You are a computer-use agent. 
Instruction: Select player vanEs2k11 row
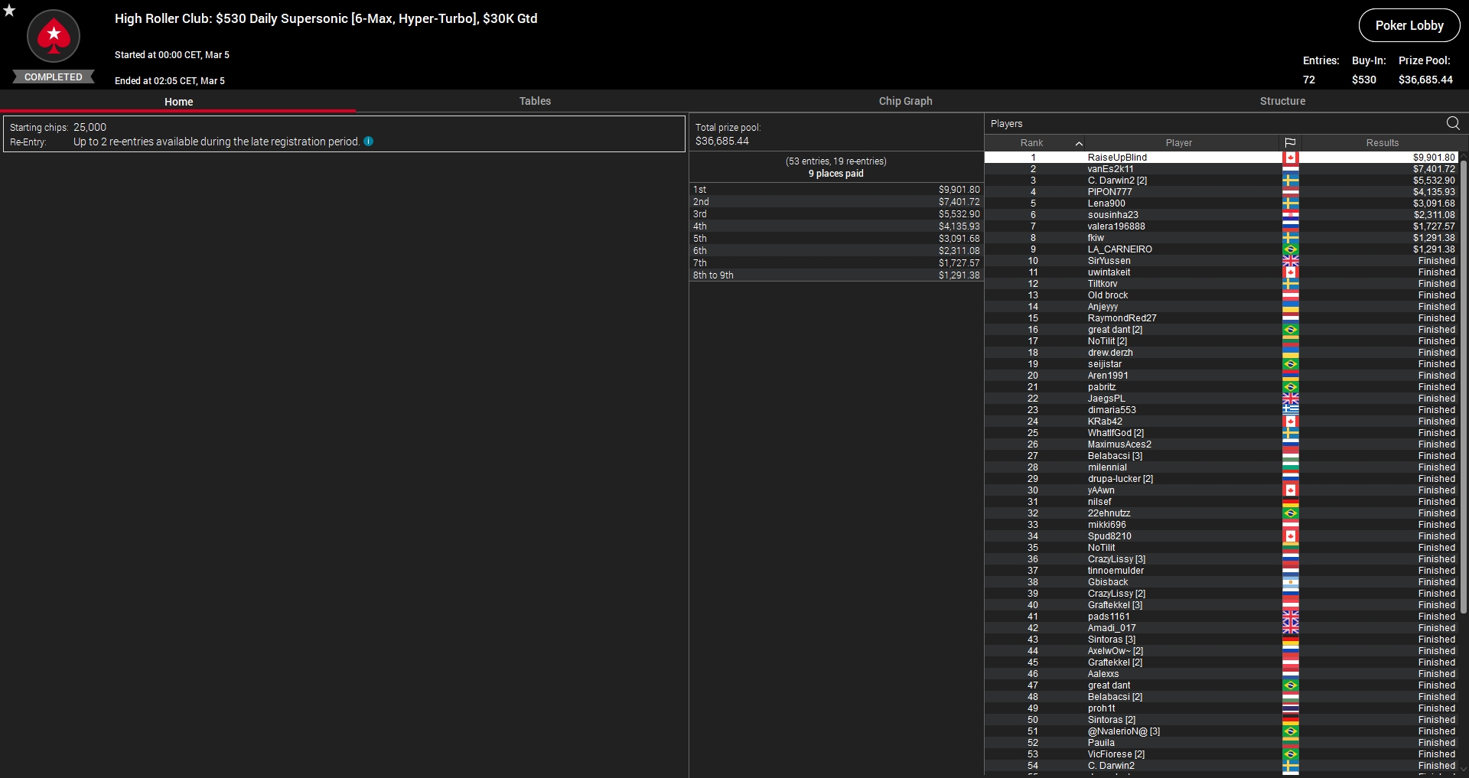pos(1222,169)
